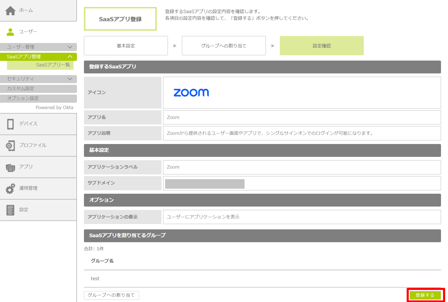Click the test group row

[262, 279]
